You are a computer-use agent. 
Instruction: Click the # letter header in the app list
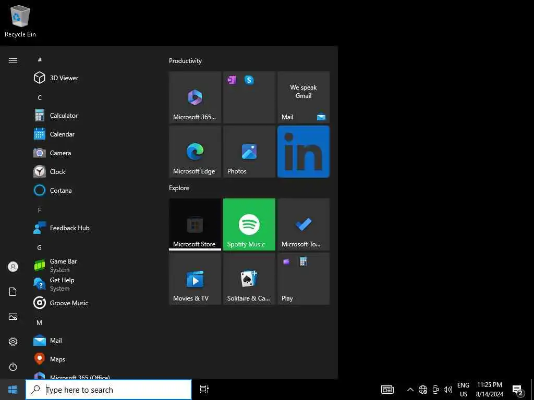(x=40, y=60)
